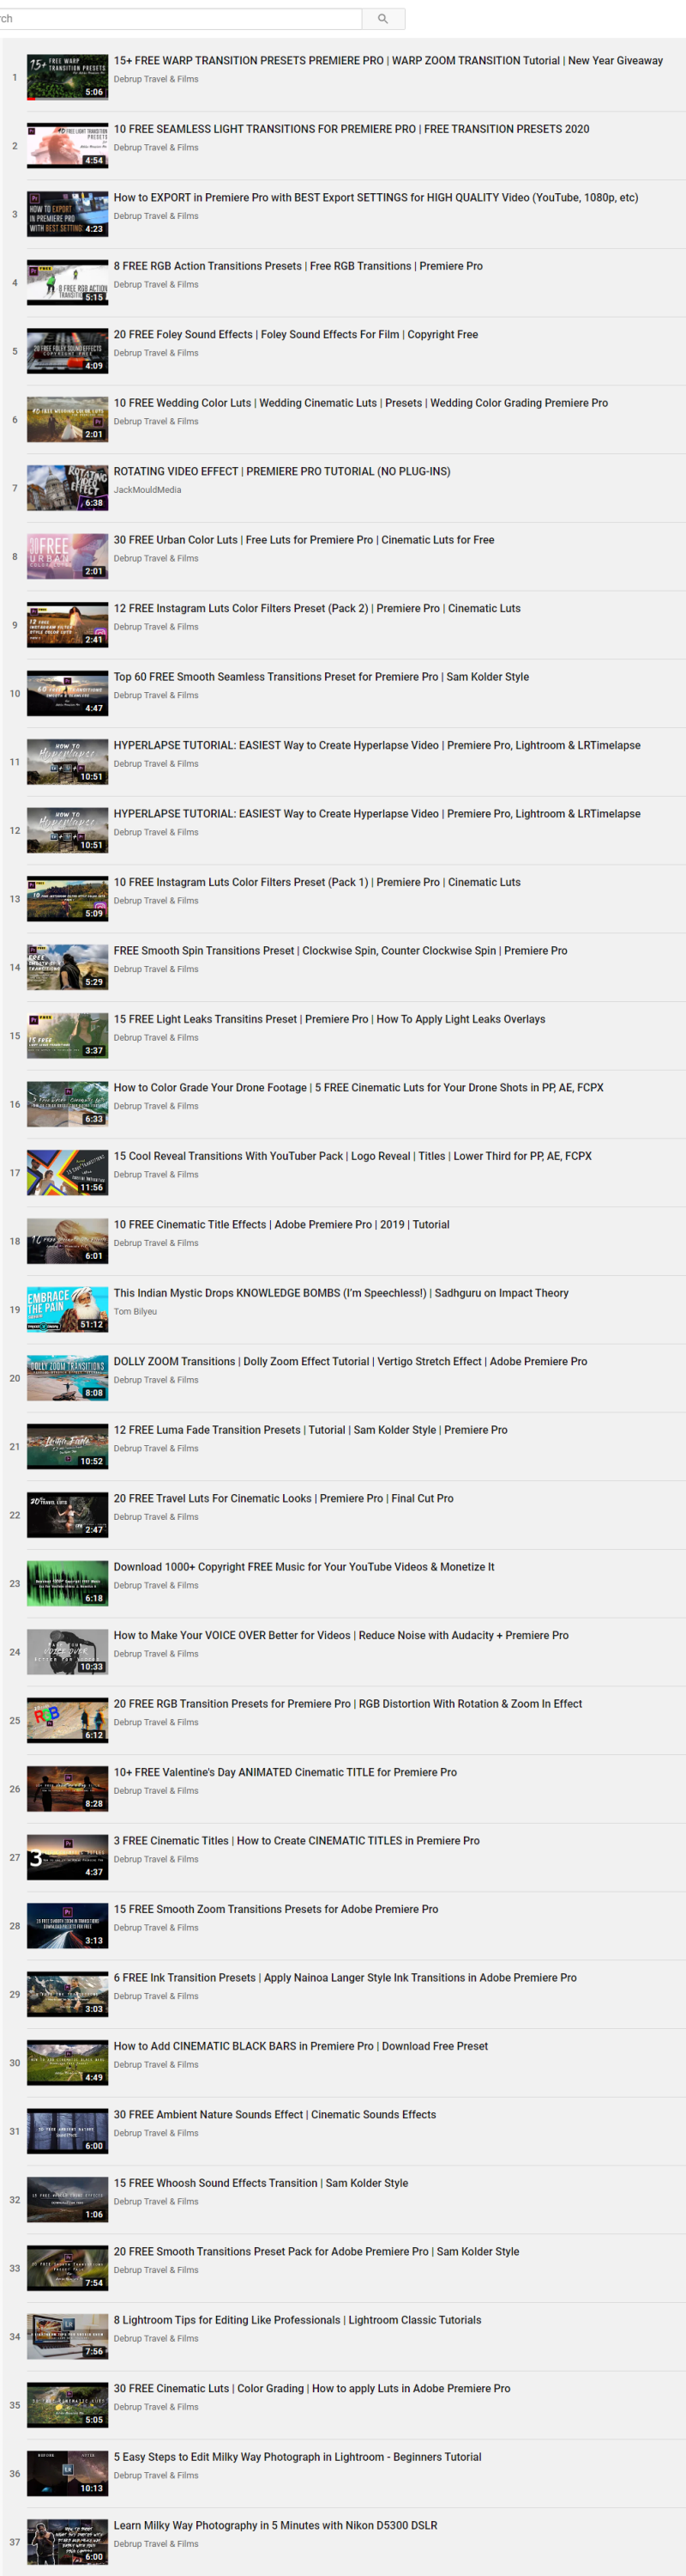Screen dimensions: 686x2576
Task: Click thumbnail of 8 Lightroom Tips video
Action: [67, 2337]
